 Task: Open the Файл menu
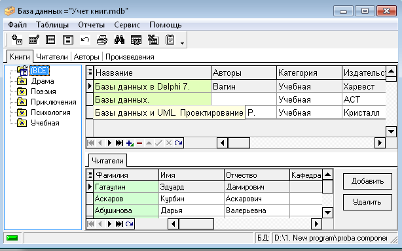tap(18, 25)
